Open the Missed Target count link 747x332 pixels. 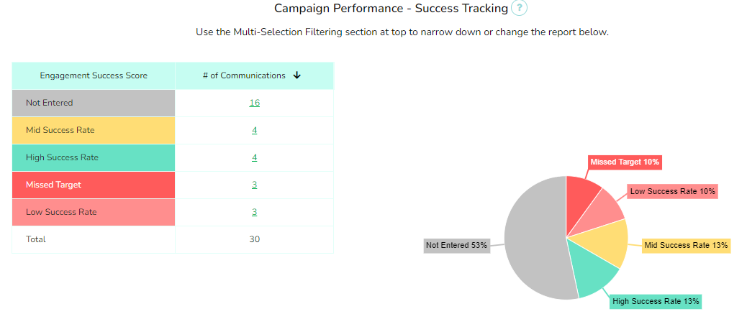point(255,185)
